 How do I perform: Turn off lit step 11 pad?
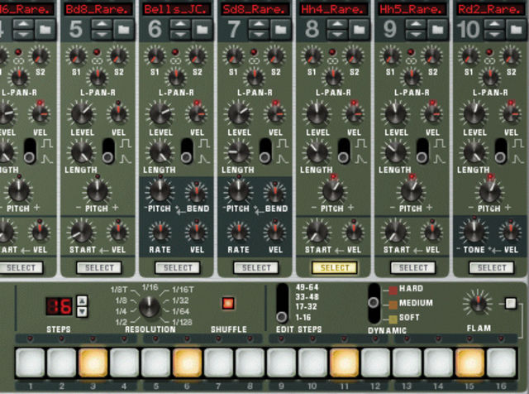pyautogui.click(x=344, y=363)
